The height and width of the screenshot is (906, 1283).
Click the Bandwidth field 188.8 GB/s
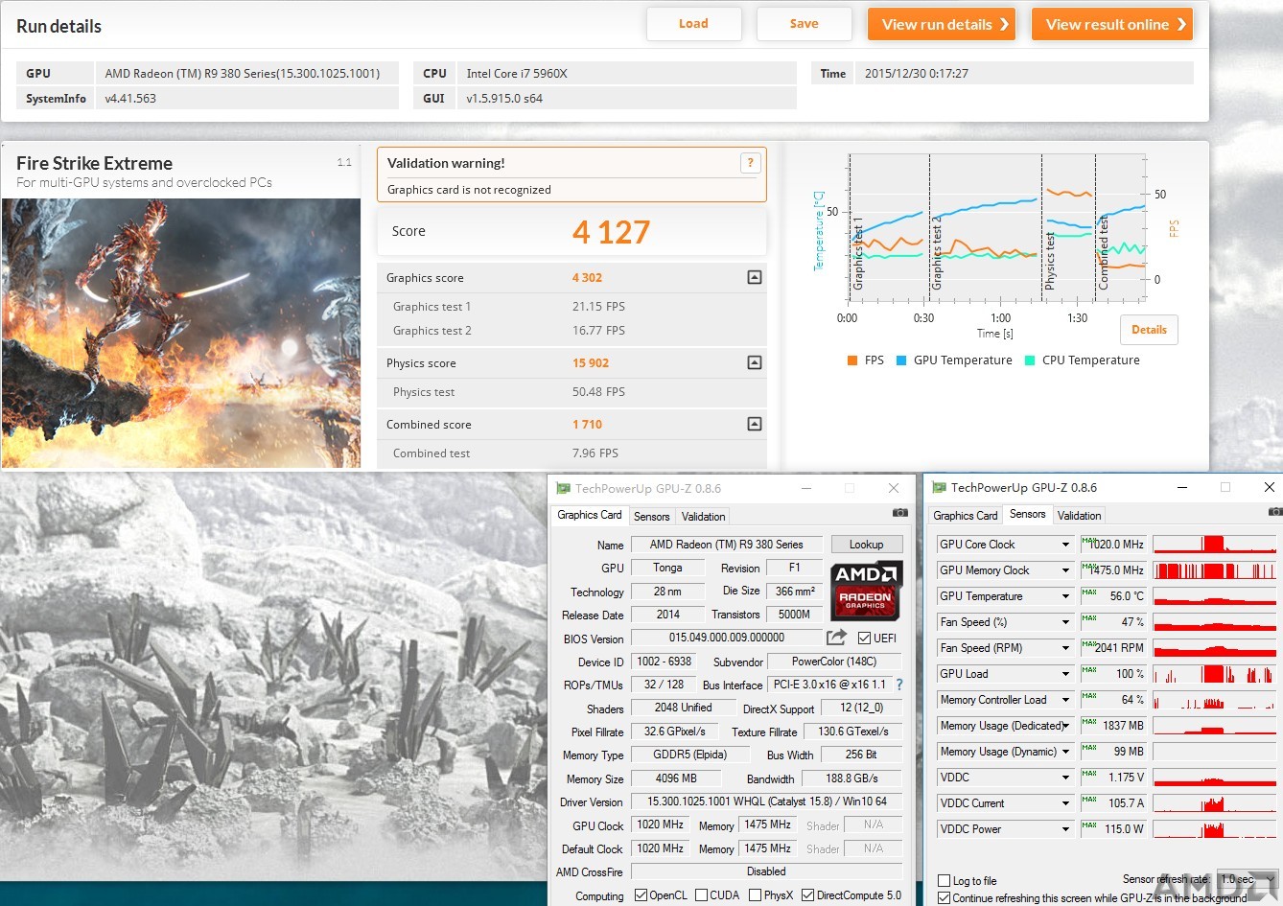point(851,778)
